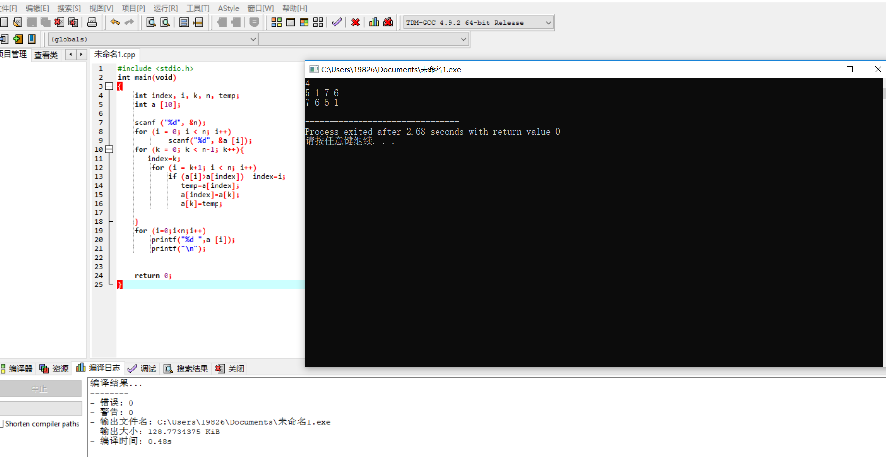Open the 窗口[W] menu
This screenshot has width=886, height=457.
click(260, 8)
